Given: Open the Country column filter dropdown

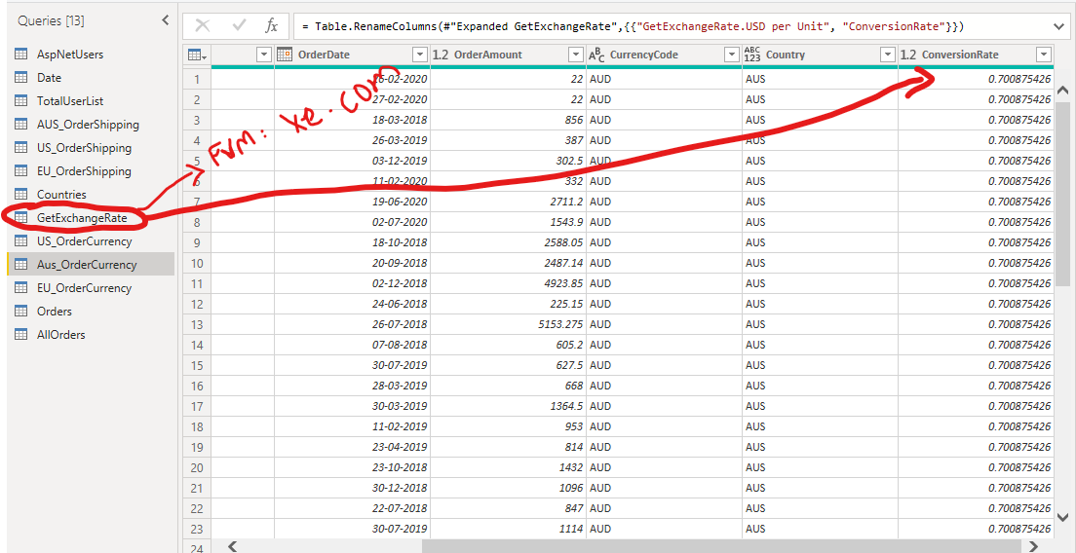Looking at the screenshot, I should (x=888, y=55).
